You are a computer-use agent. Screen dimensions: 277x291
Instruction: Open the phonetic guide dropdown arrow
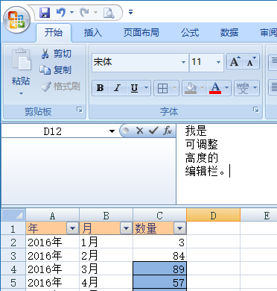[x=255, y=88]
